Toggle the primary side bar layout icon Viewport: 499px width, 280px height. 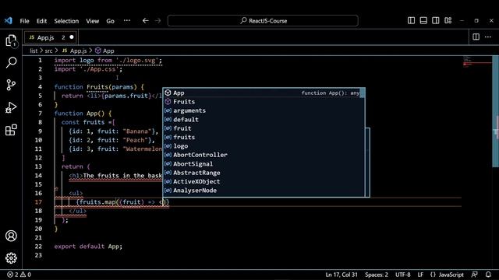pos(411,21)
